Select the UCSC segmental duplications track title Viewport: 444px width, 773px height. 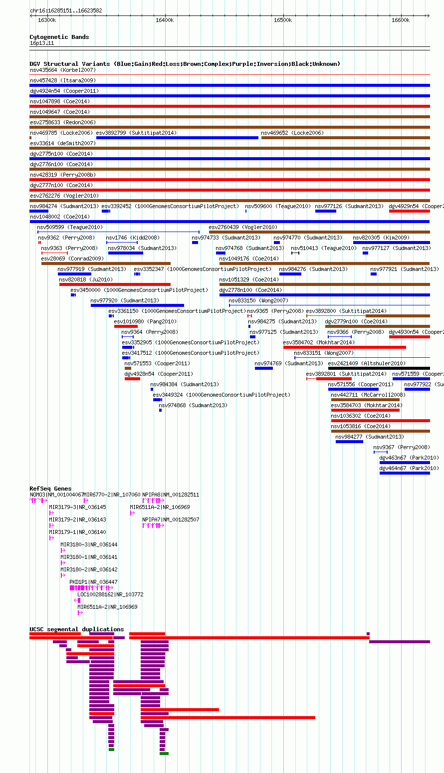(77, 629)
